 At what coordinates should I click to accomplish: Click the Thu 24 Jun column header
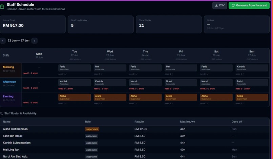coord(145,55)
